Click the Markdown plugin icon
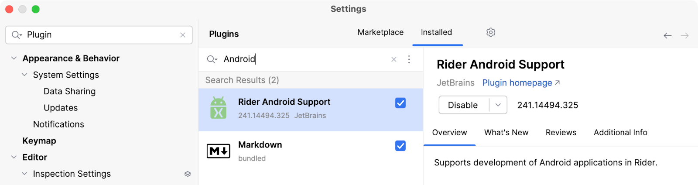698x185 pixels. (218, 151)
